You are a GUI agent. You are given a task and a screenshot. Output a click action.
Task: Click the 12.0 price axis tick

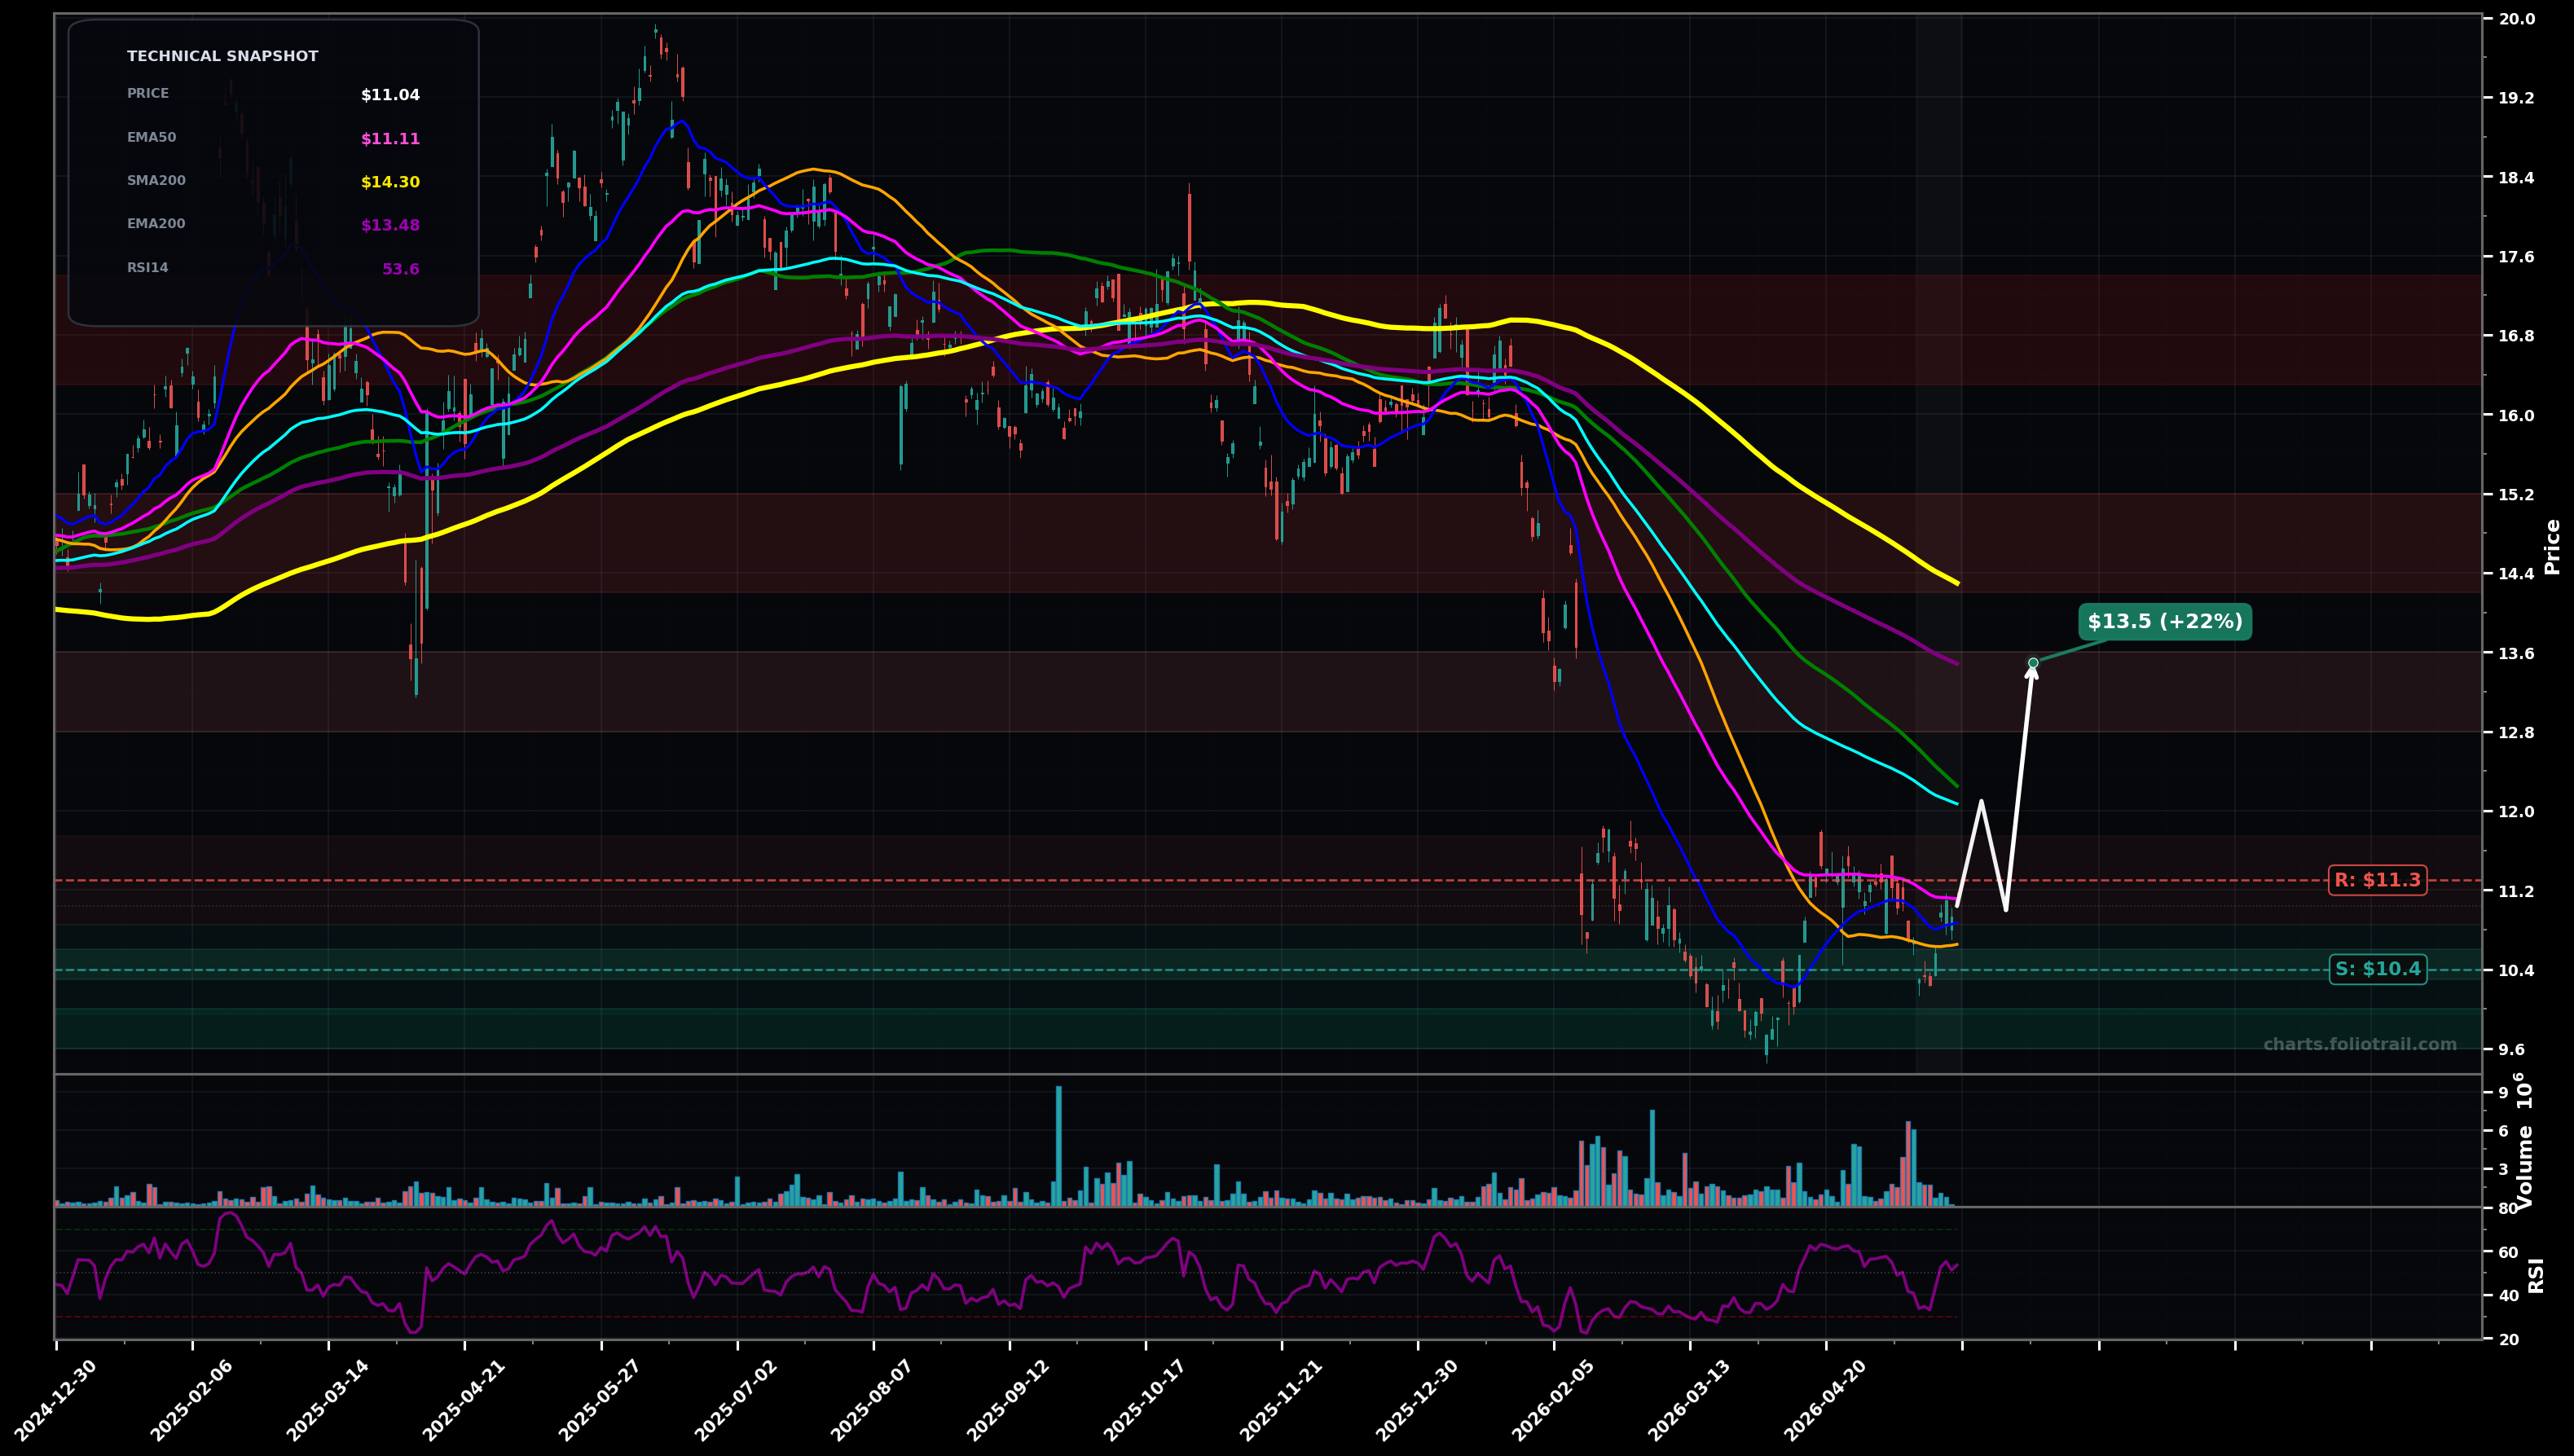coord(2517,812)
